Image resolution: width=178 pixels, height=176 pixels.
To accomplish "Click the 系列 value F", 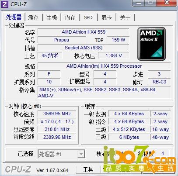I will tap(49, 74).
